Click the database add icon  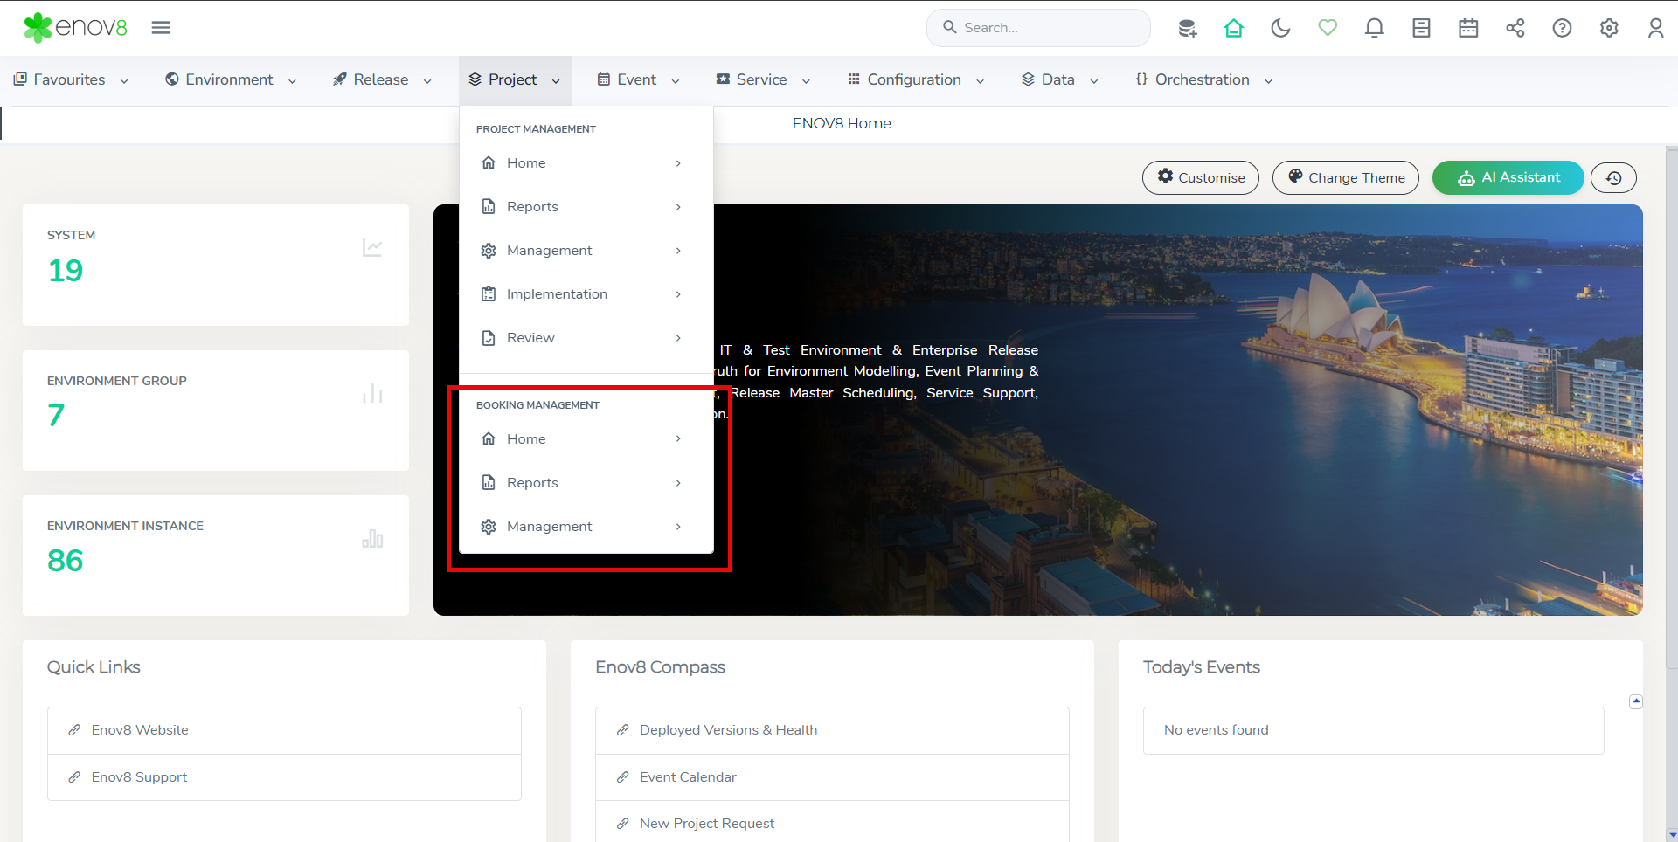click(1187, 28)
